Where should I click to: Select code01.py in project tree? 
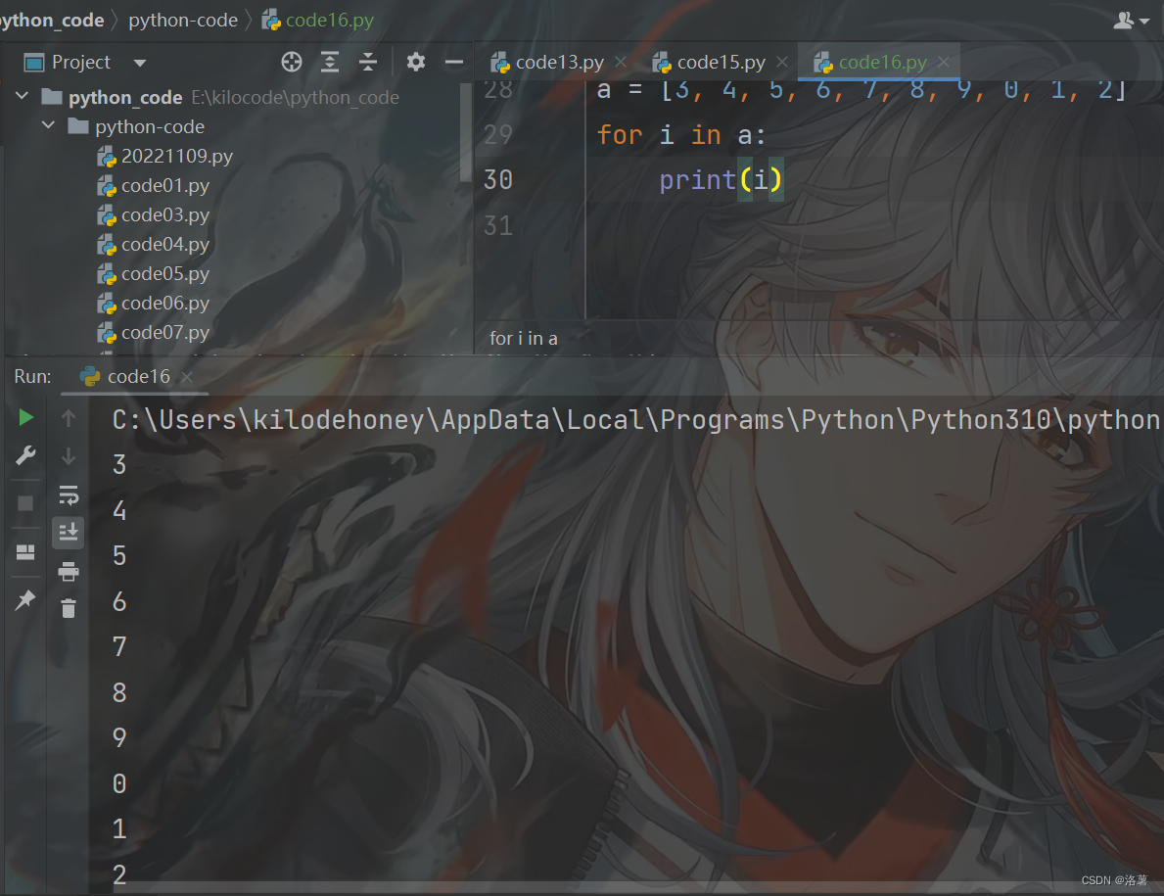tap(165, 186)
